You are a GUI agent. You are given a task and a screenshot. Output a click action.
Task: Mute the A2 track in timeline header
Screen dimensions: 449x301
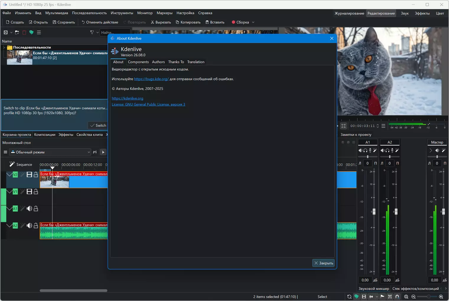click(29, 225)
